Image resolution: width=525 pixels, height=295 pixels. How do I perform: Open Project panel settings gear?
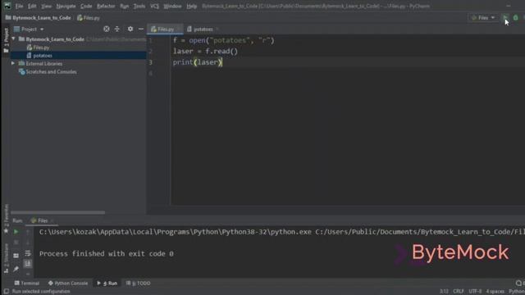click(x=130, y=29)
